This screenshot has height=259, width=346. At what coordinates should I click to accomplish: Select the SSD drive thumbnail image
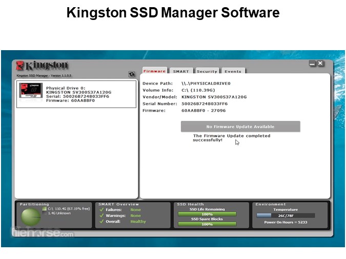pyautogui.click(x=31, y=91)
